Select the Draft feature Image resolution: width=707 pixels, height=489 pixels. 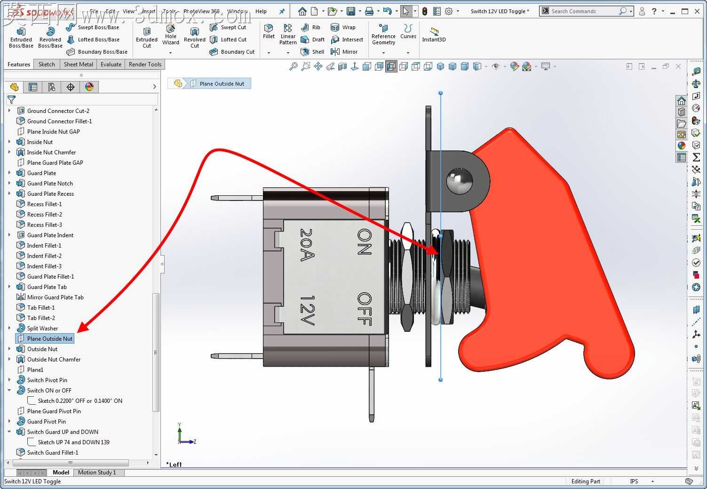point(313,40)
